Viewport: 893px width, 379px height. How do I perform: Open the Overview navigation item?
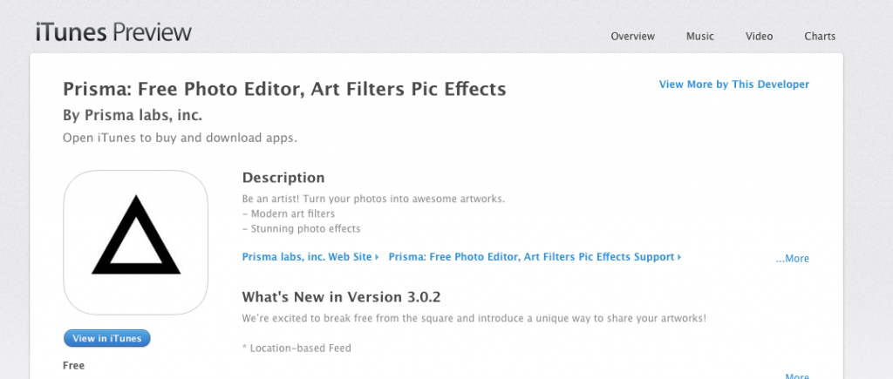[x=633, y=37]
